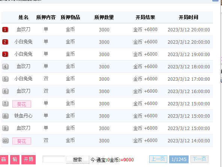Click name 小白兔兔 in row 2
Viewport: 222px width, 167px height.
24,42
